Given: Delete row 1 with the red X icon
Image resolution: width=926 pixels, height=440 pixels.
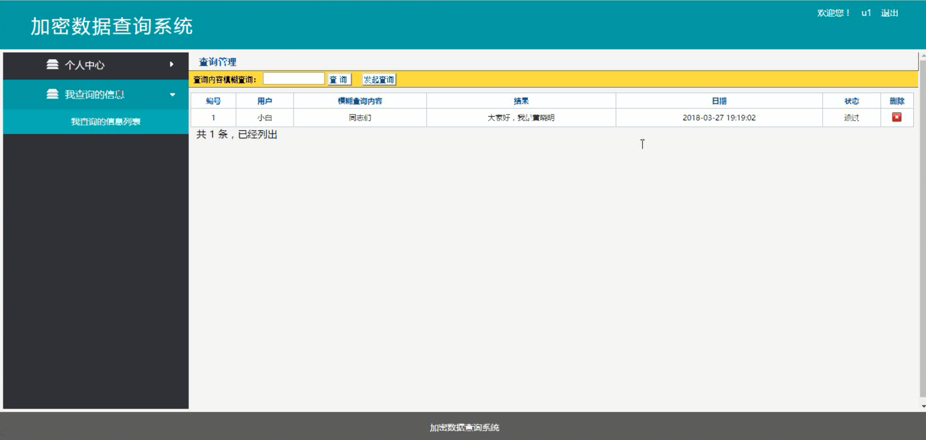Looking at the screenshot, I should 897,117.
